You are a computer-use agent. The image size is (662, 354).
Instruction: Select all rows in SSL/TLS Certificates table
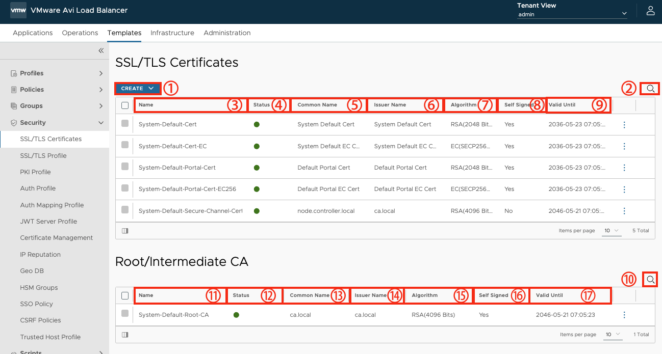(x=125, y=105)
